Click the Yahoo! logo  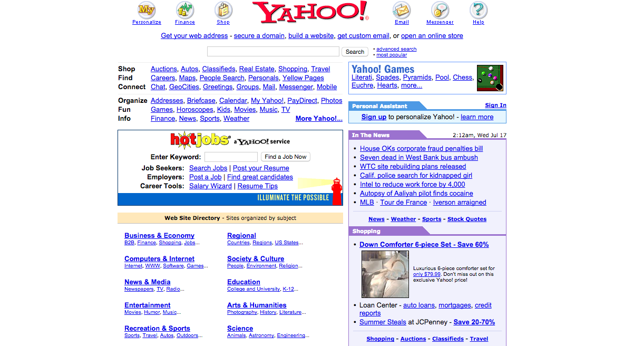coord(310,12)
